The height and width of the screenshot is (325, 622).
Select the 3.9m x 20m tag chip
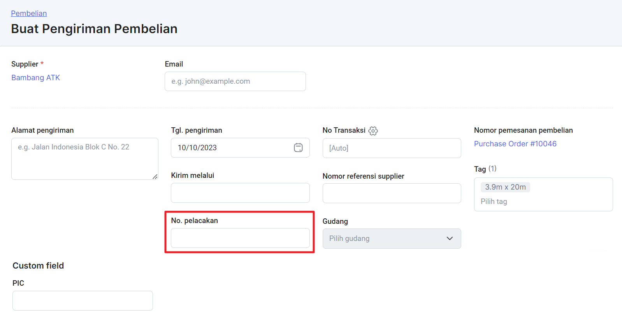point(505,187)
